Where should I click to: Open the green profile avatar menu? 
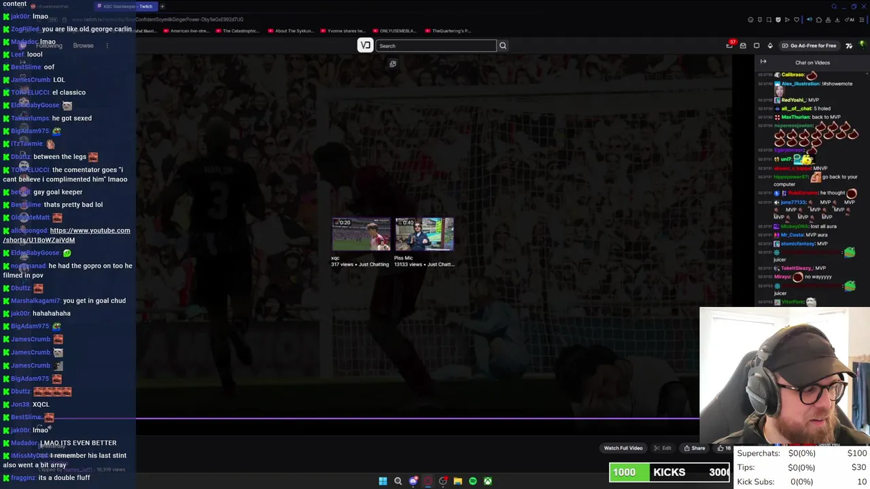click(863, 46)
